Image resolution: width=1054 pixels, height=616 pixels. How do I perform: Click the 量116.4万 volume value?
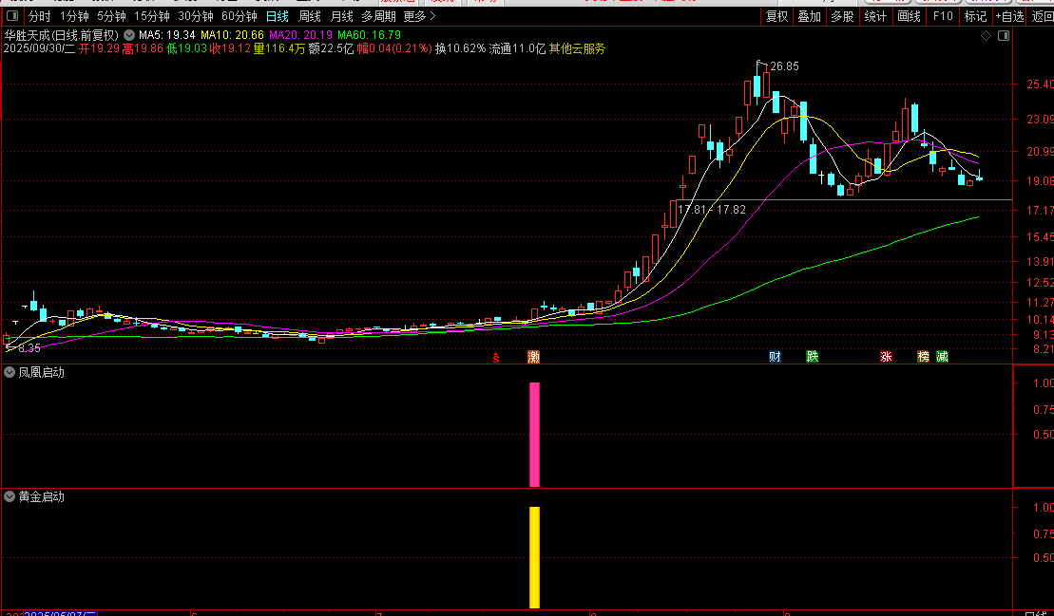point(279,48)
